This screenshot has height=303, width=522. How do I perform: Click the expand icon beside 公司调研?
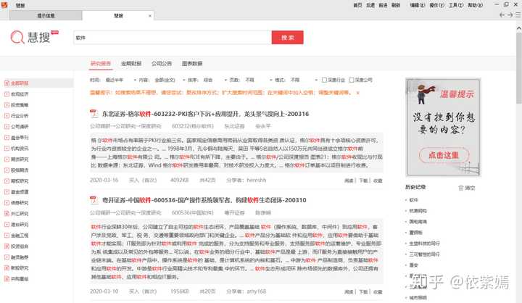point(7,127)
